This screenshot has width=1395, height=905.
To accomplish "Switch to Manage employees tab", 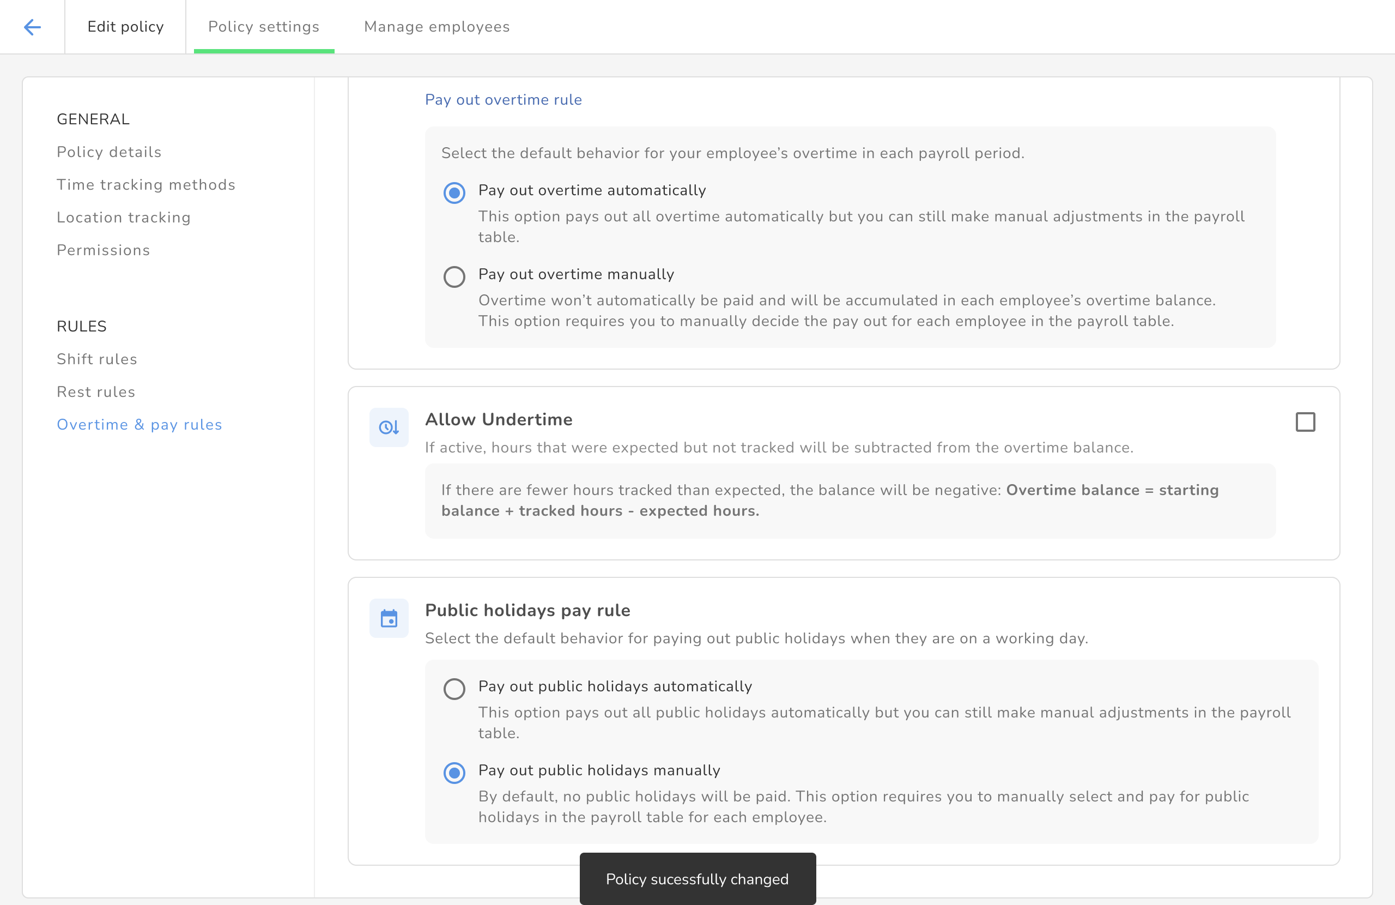I will click(436, 27).
